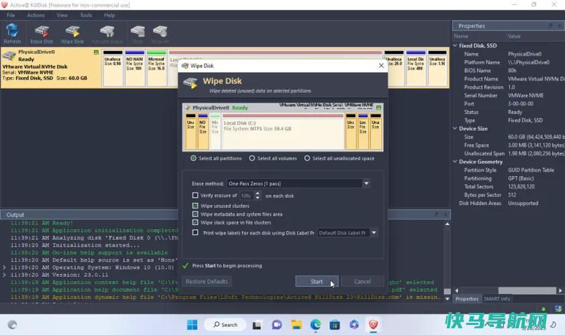
Task: Enable Print wipe labels for each disk
Action: (x=195, y=232)
